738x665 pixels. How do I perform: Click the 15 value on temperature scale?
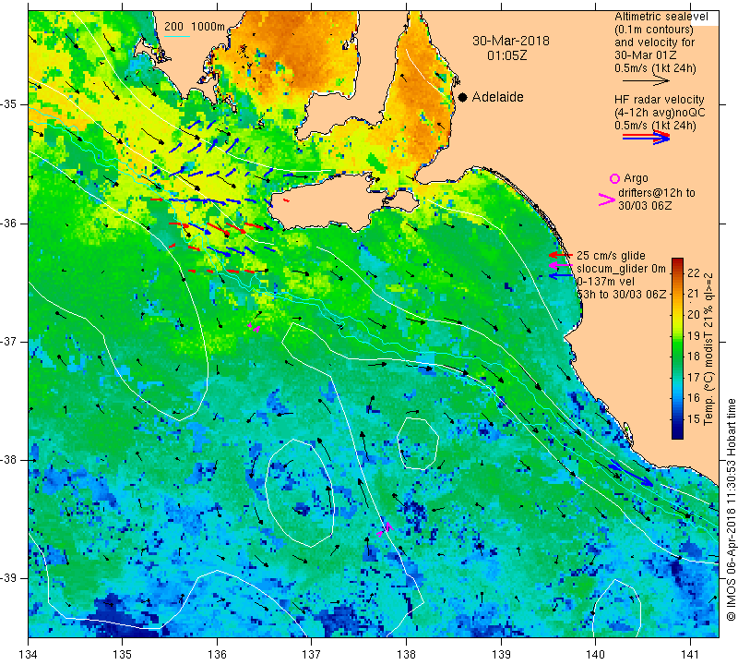pyautogui.click(x=694, y=418)
